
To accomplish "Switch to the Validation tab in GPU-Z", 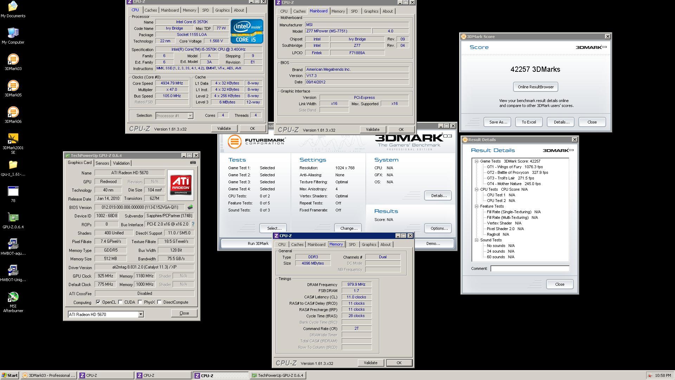I will click(x=121, y=163).
